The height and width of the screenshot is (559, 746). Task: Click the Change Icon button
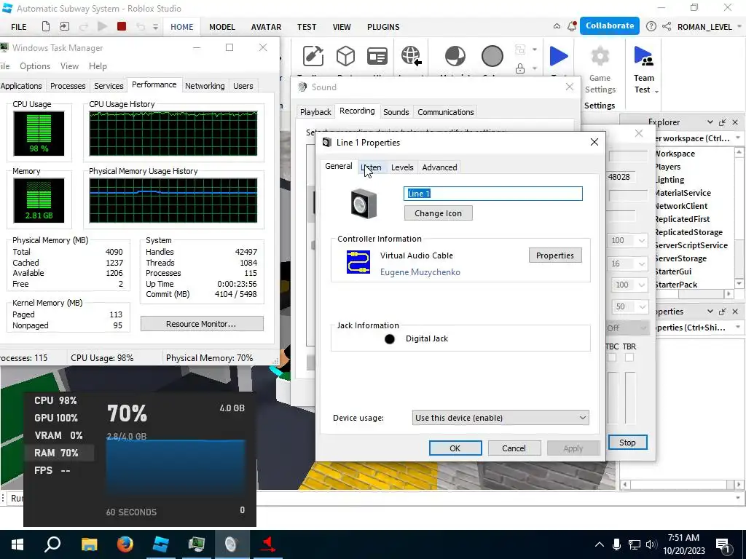(x=438, y=213)
